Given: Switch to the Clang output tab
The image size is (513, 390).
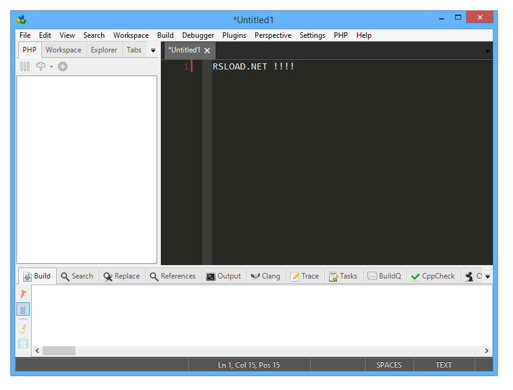Looking at the screenshot, I should click(x=266, y=276).
